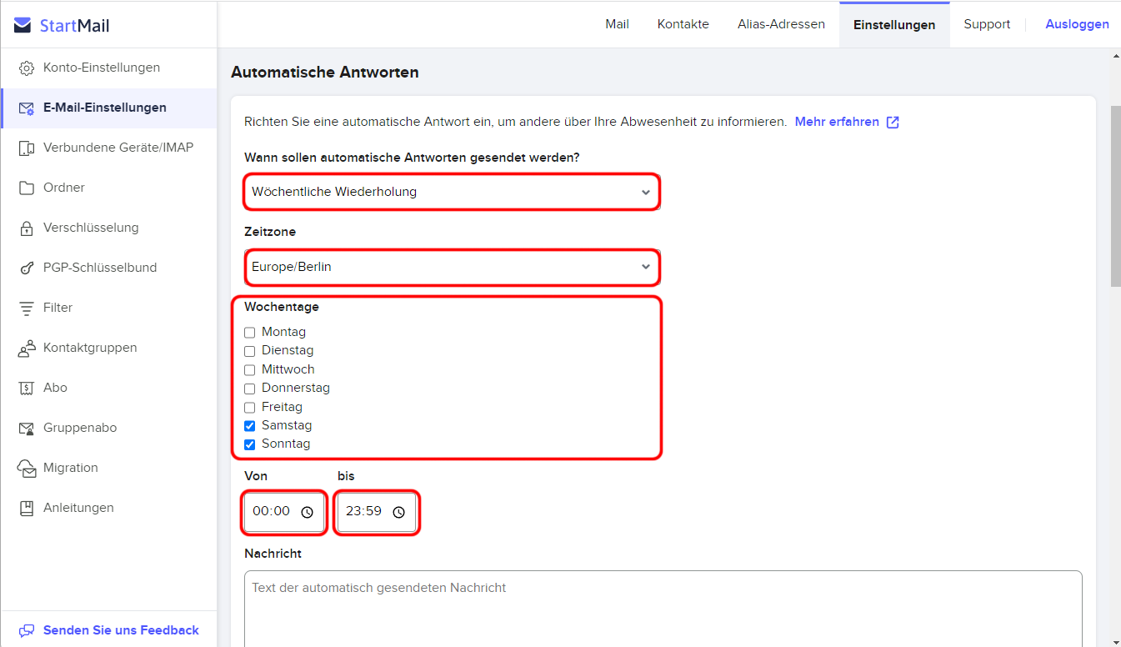Screen dimensions: 1121x647
Task: Click the Verbundene Geräte/IMAP device icon
Action: click(27, 148)
